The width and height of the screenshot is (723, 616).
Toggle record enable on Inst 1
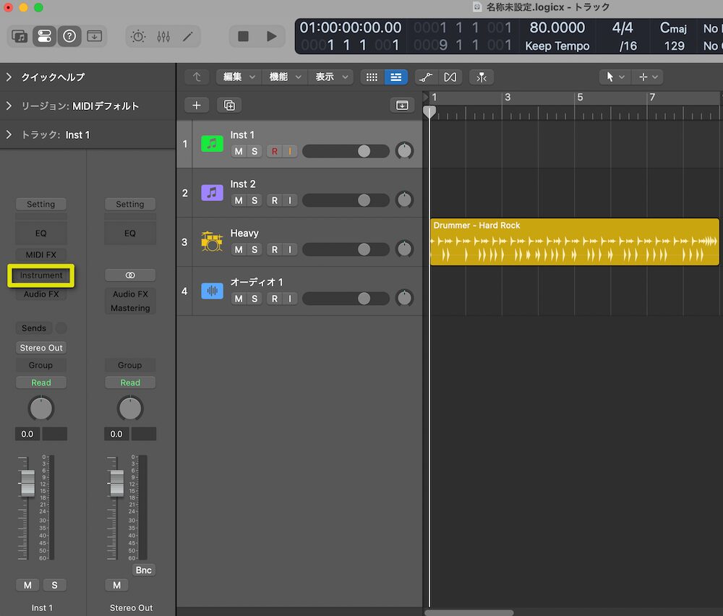pos(274,151)
